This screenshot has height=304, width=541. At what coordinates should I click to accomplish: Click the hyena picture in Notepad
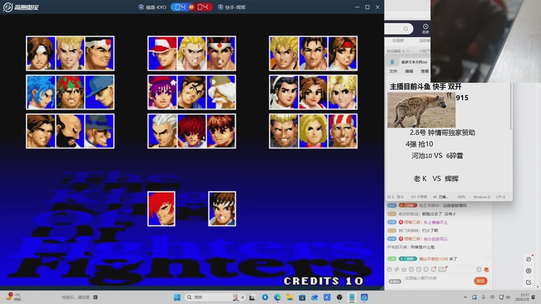click(x=421, y=110)
